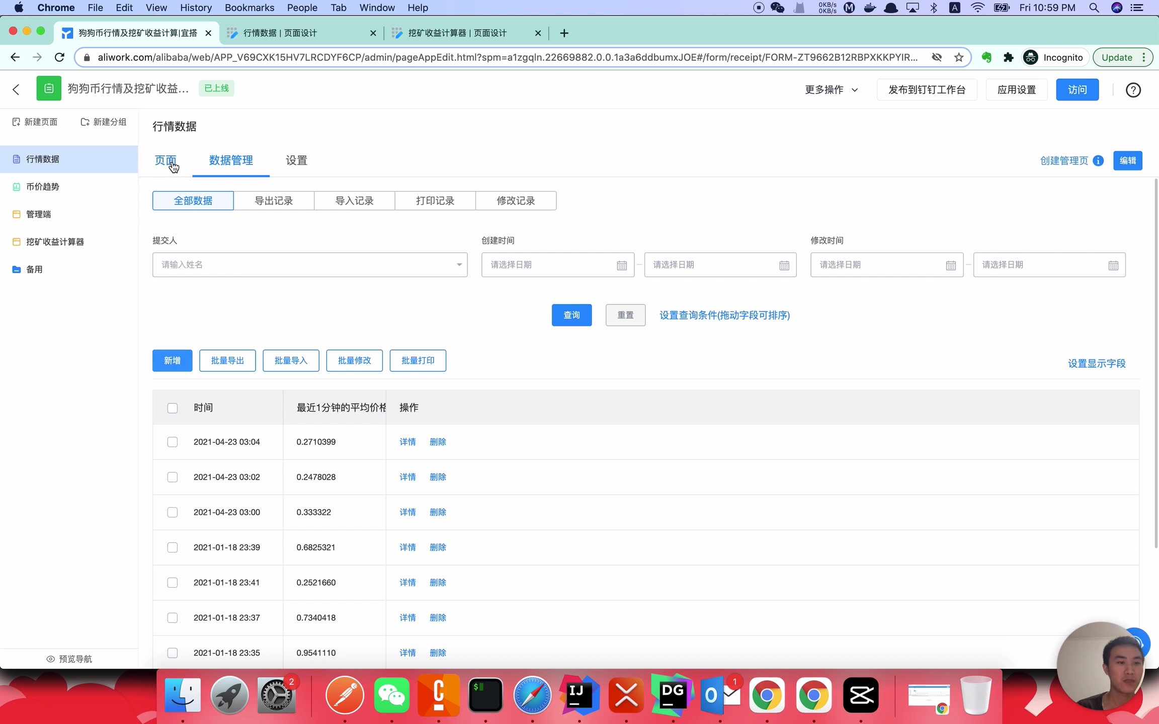Open WeChat from the dock
The image size is (1159, 724).
click(x=391, y=695)
